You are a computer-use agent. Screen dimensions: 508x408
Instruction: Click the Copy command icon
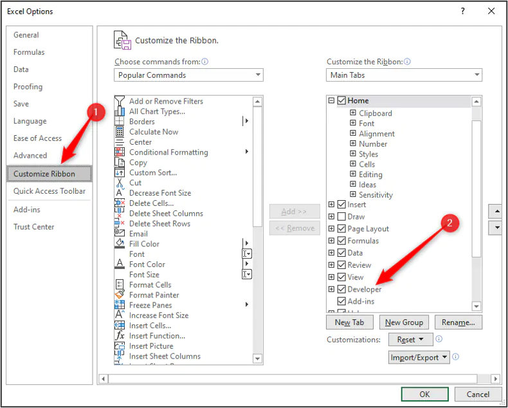[x=120, y=162]
